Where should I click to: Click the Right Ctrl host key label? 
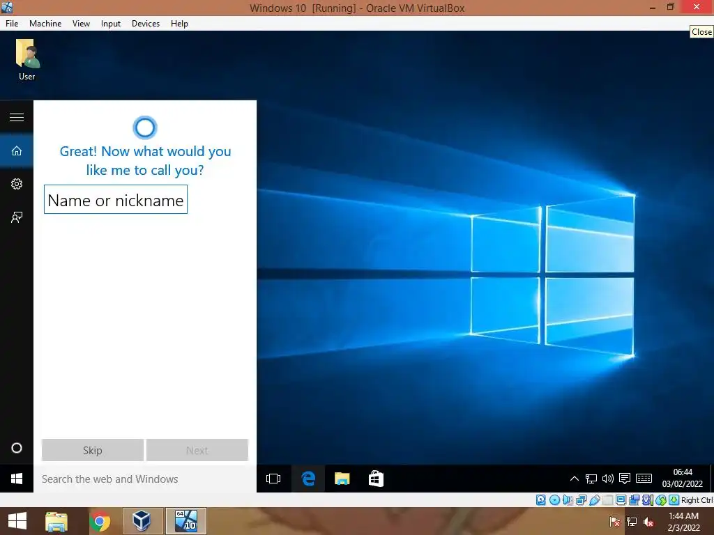click(x=697, y=500)
